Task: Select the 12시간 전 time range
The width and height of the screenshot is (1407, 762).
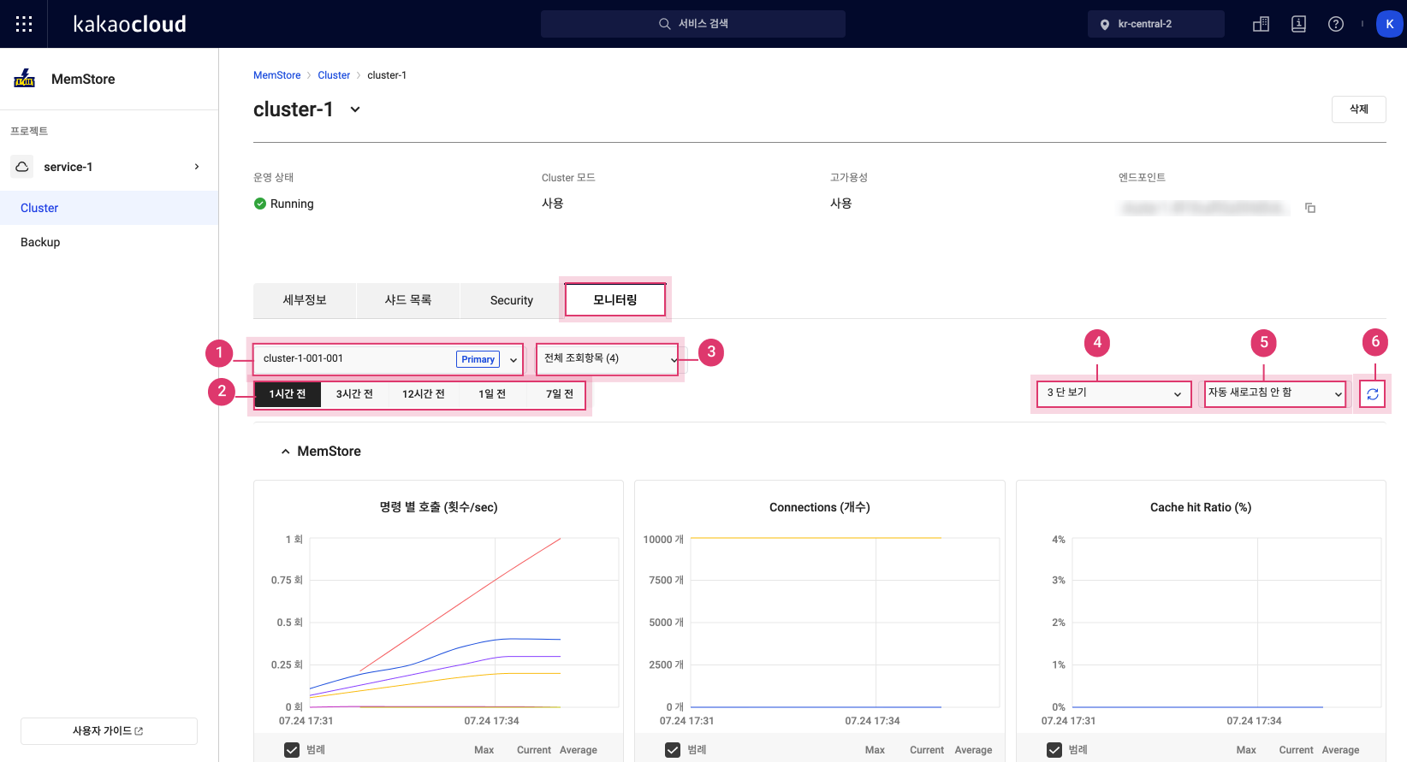Action: (424, 394)
